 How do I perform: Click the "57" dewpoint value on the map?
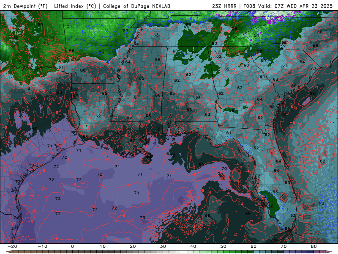click(x=22, y=62)
